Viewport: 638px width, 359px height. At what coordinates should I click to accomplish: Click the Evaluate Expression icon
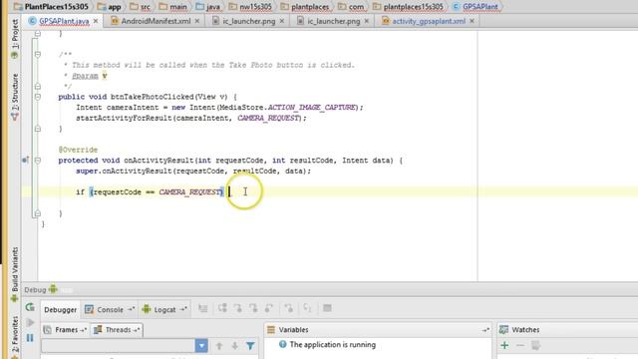pos(327,308)
